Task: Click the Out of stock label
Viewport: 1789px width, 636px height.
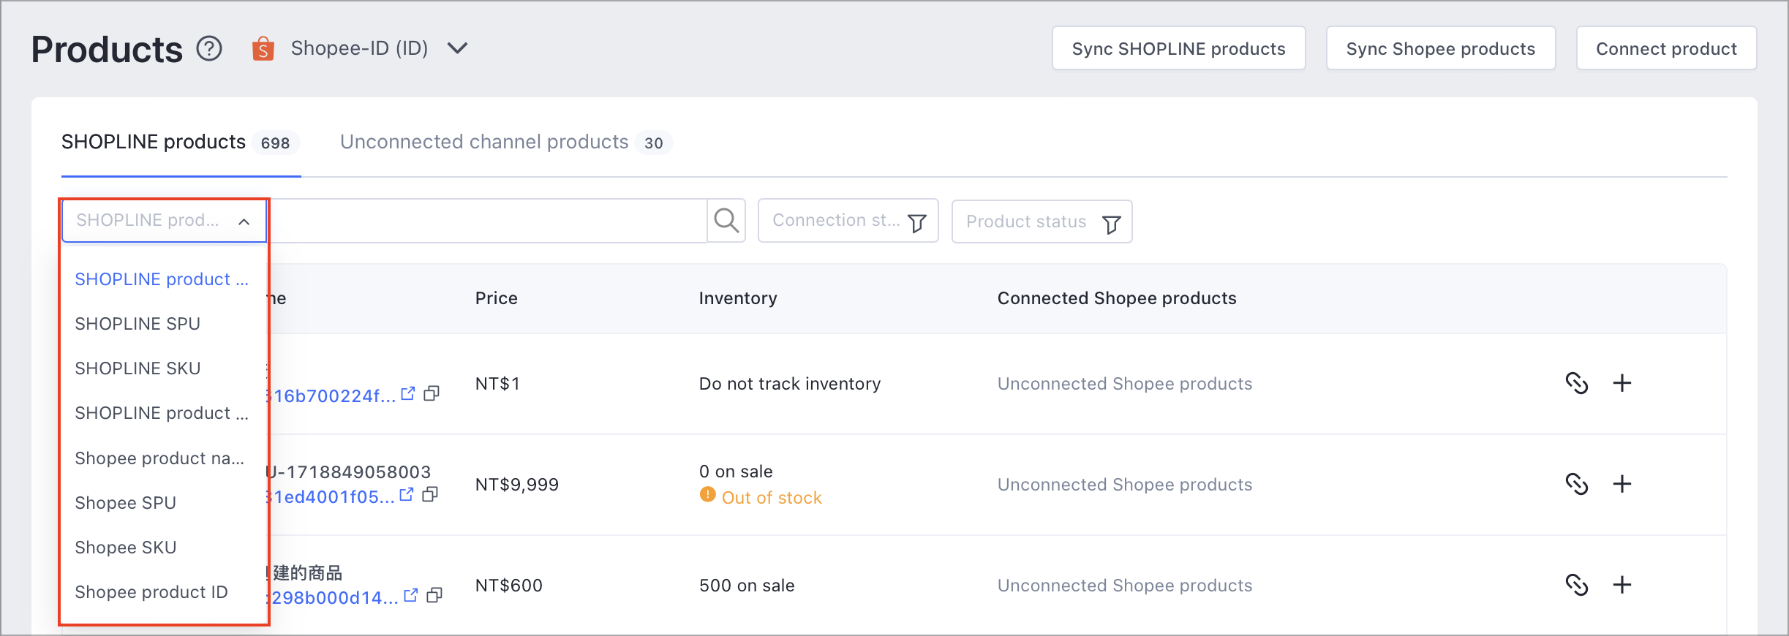Action: [772, 498]
